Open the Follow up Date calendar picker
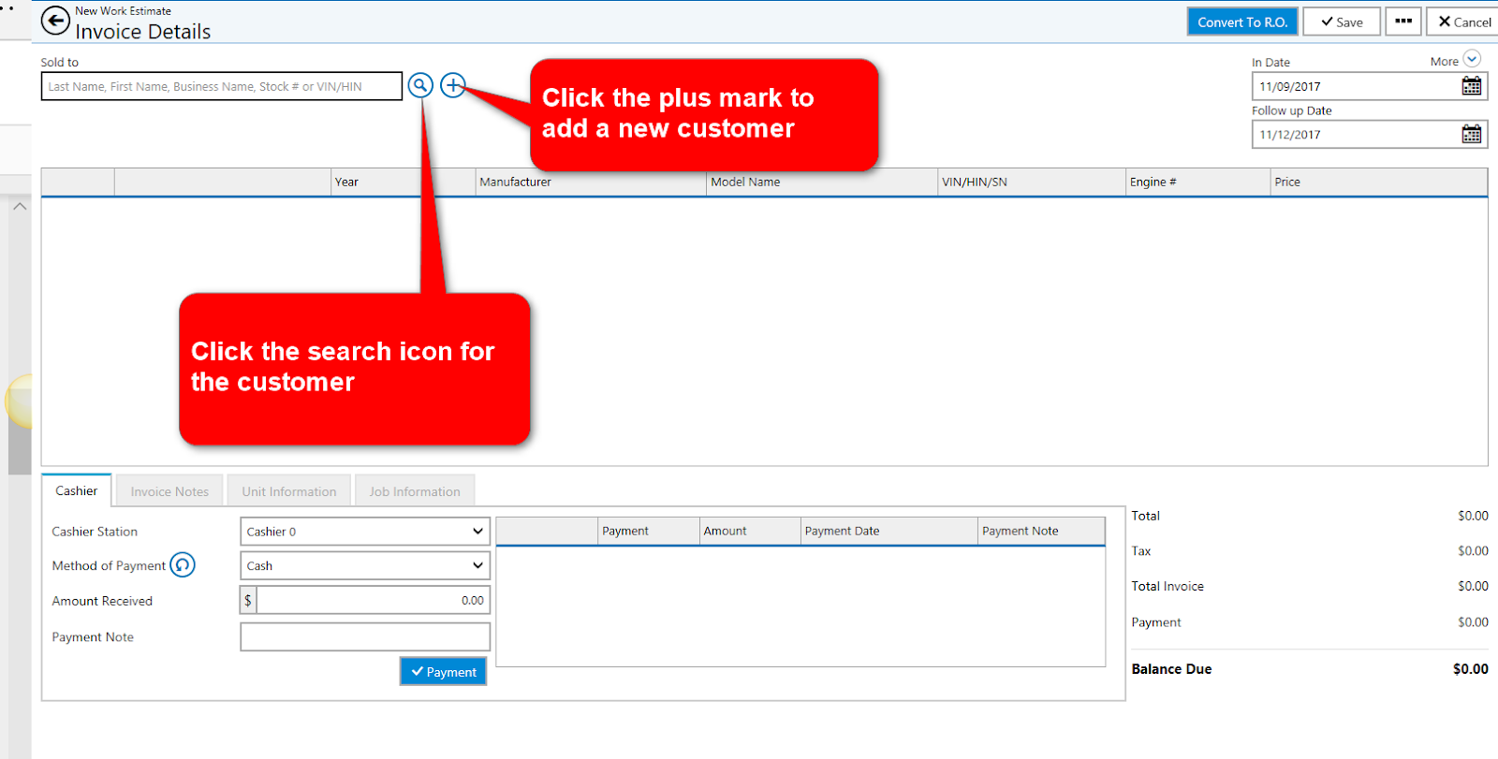The width and height of the screenshot is (1498, 759). click(x=1471, y=134)
